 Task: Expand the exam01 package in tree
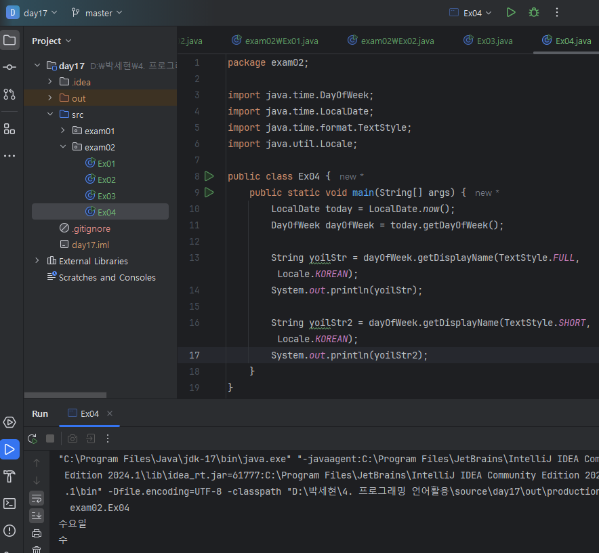63,131
